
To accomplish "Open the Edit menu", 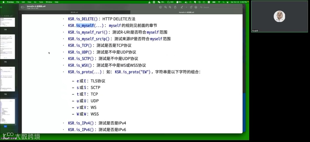I will (x=23, y=2).
